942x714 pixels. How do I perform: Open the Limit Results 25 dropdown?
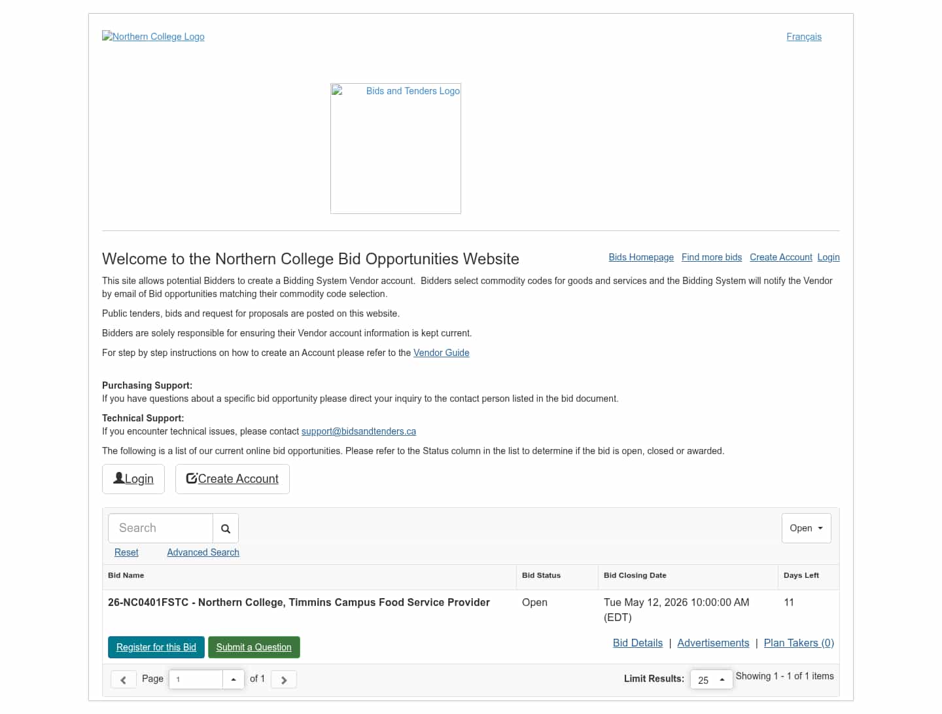click(x=712, y=679)
